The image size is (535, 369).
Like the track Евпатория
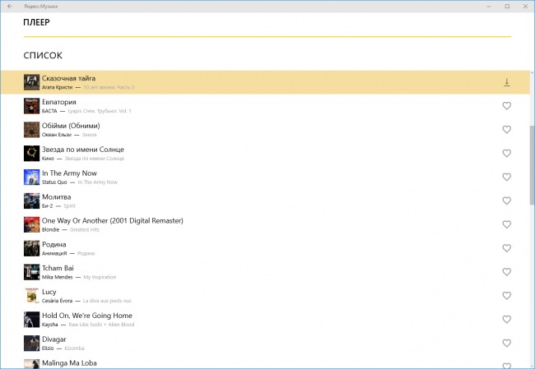click(x=507, y=106)
